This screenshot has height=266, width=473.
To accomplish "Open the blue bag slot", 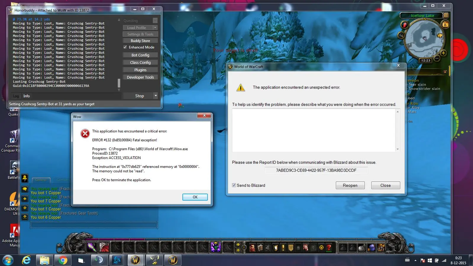I will (x=371, y=247).
